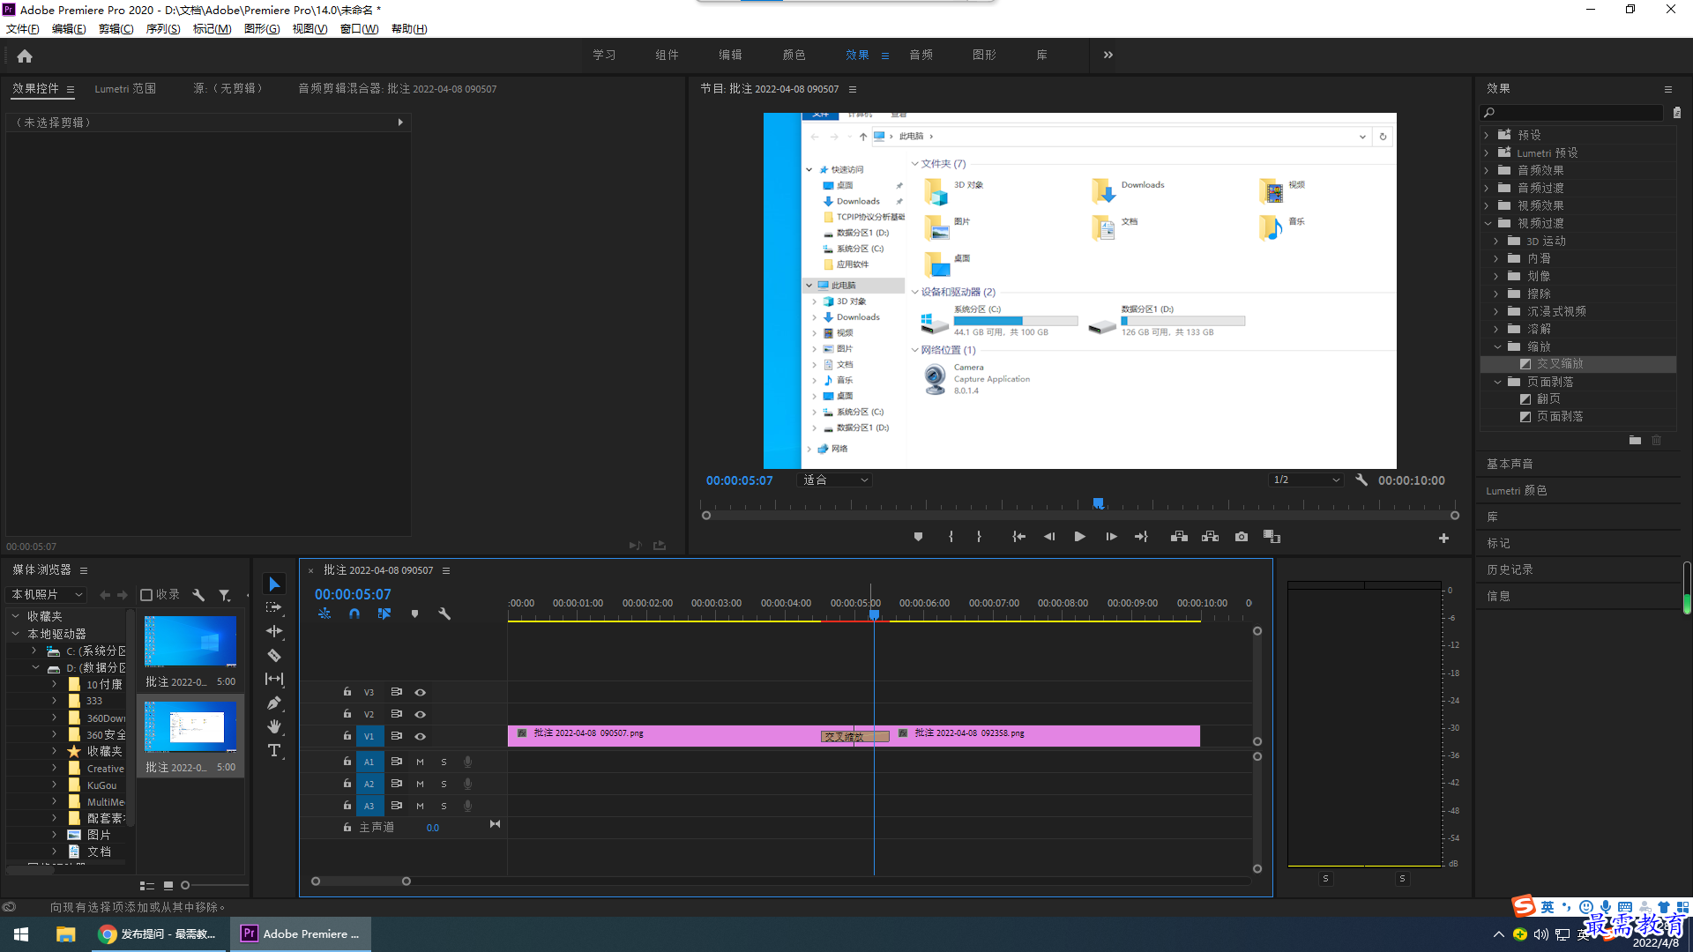Image resolution: width=1693 pixels, height=952 pixels.
Task: Open timeline display settings wrench
Action: (x=444, y=614)
